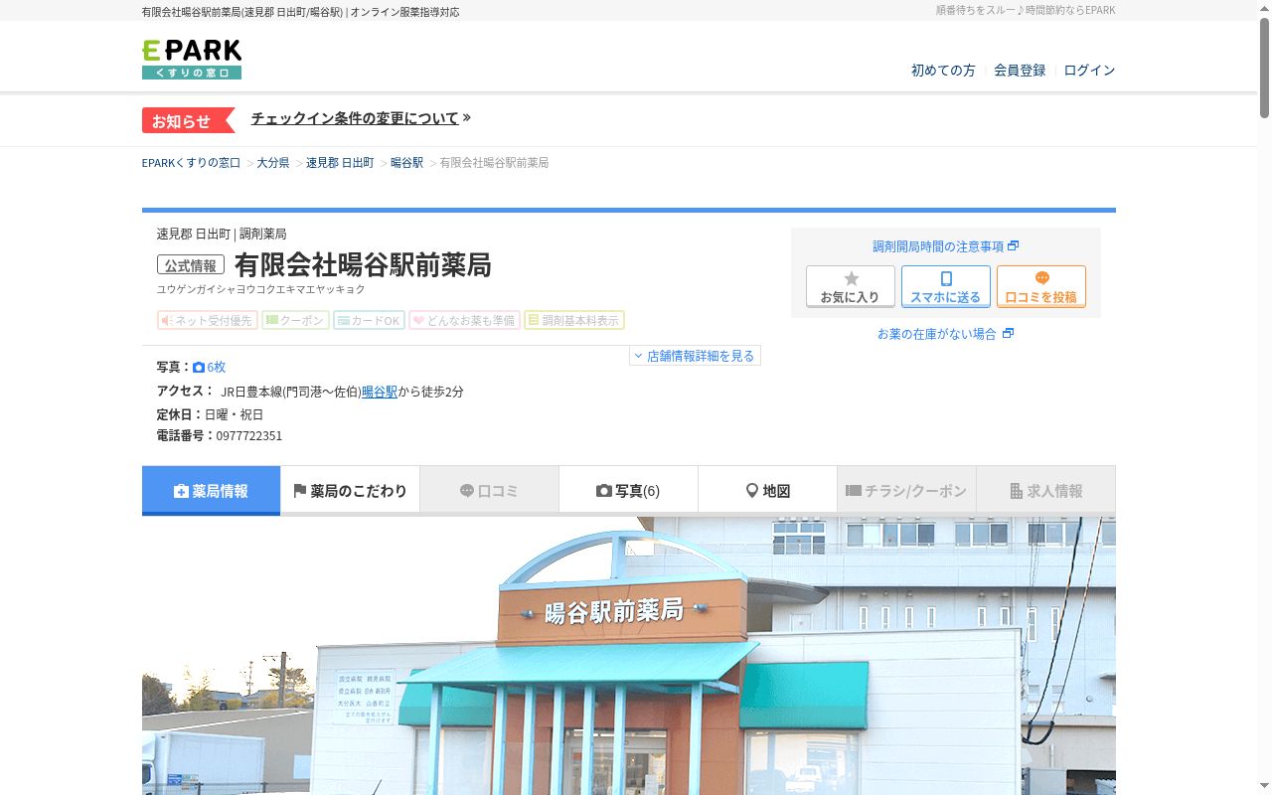Click 大分県 in the breadcrumb
The height and width of the screenshot is (795, 1272).
tap(273, 162)
